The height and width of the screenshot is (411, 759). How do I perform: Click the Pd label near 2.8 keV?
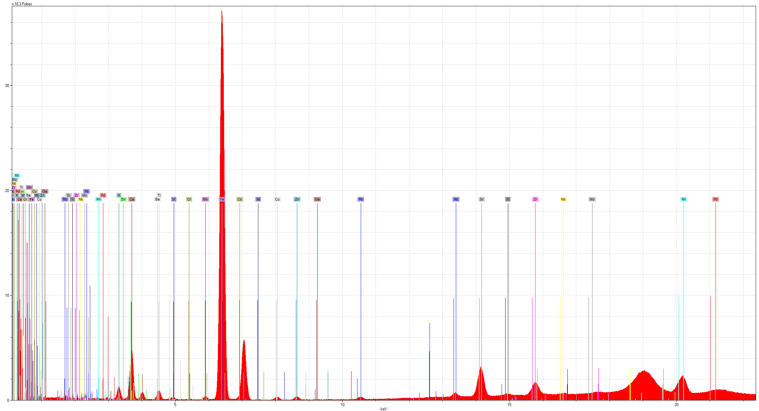pyautogui.click(x=103, y=195)
